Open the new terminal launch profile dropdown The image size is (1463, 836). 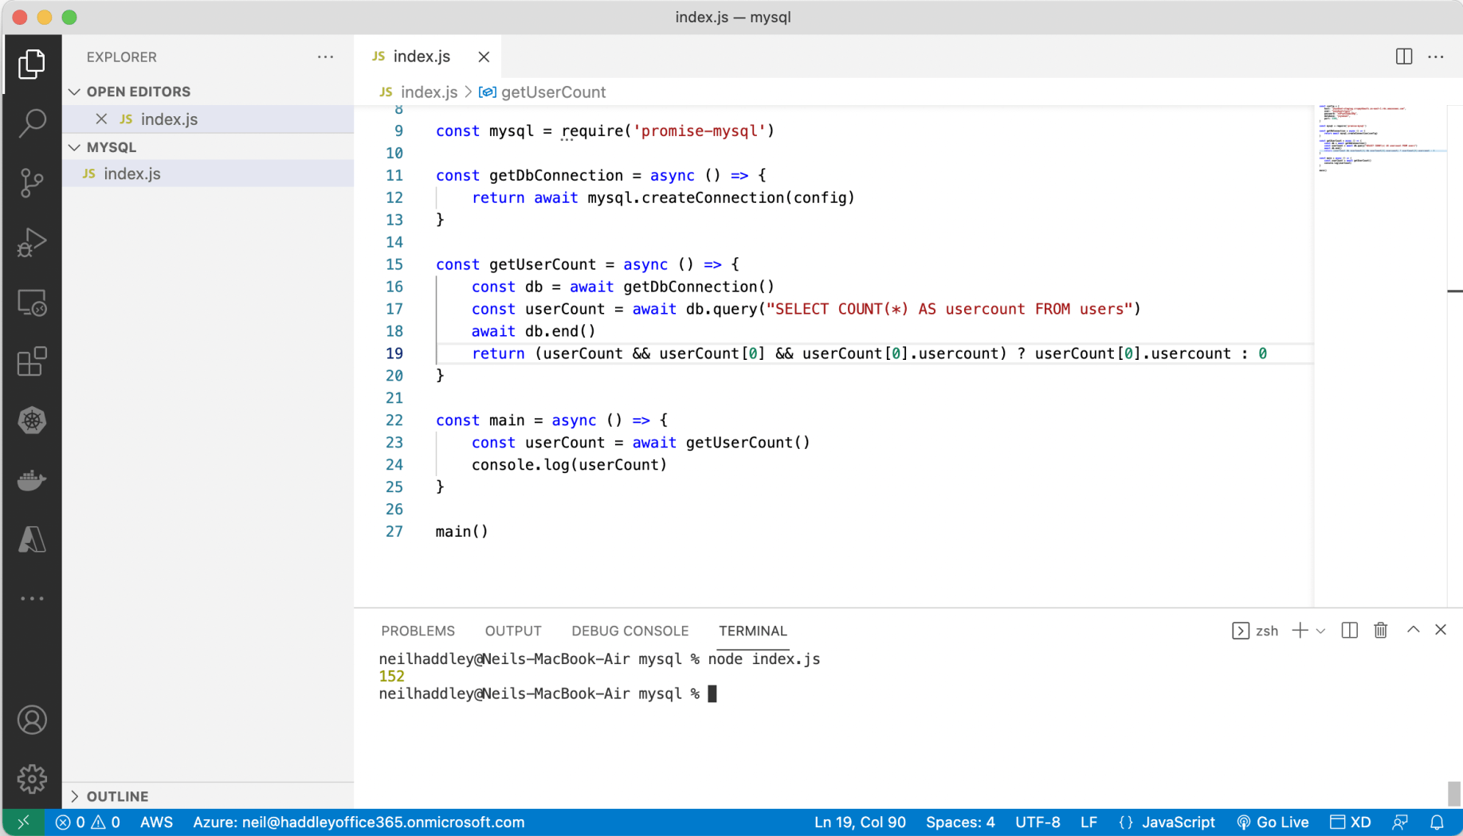[1321, 631]
